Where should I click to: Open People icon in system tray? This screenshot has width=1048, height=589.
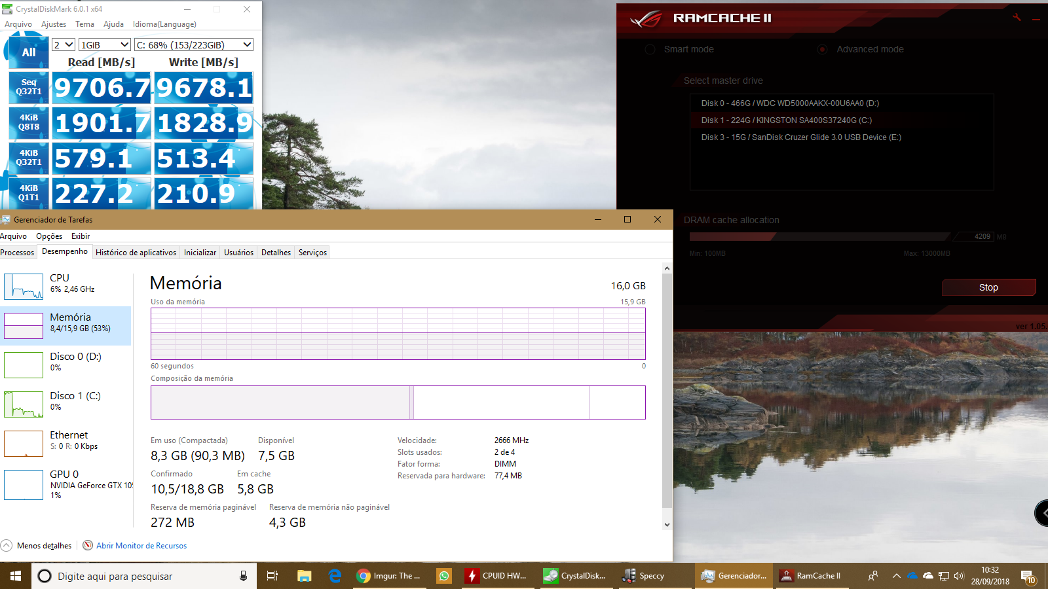(872, 576)
